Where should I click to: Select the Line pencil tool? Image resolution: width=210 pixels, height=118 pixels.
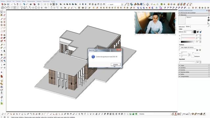point(2,19)
